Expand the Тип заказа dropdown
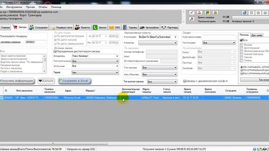269x151 pixels. coord(175,68)
